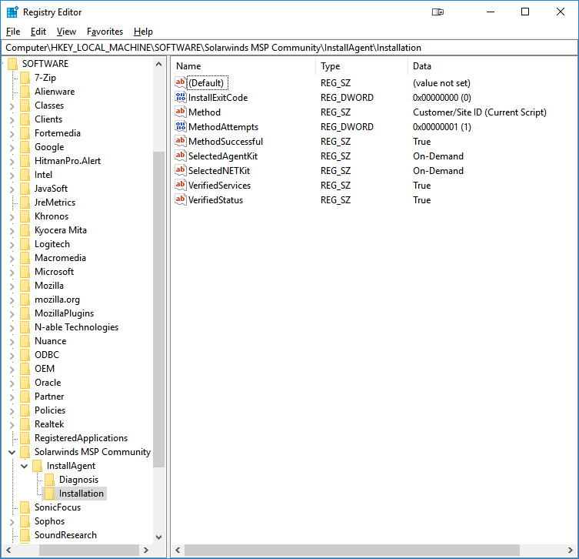This screenshot has height=559, width=579.
Task: Collapse the Solarwinds MSP Community key
Action: (12, 452)
